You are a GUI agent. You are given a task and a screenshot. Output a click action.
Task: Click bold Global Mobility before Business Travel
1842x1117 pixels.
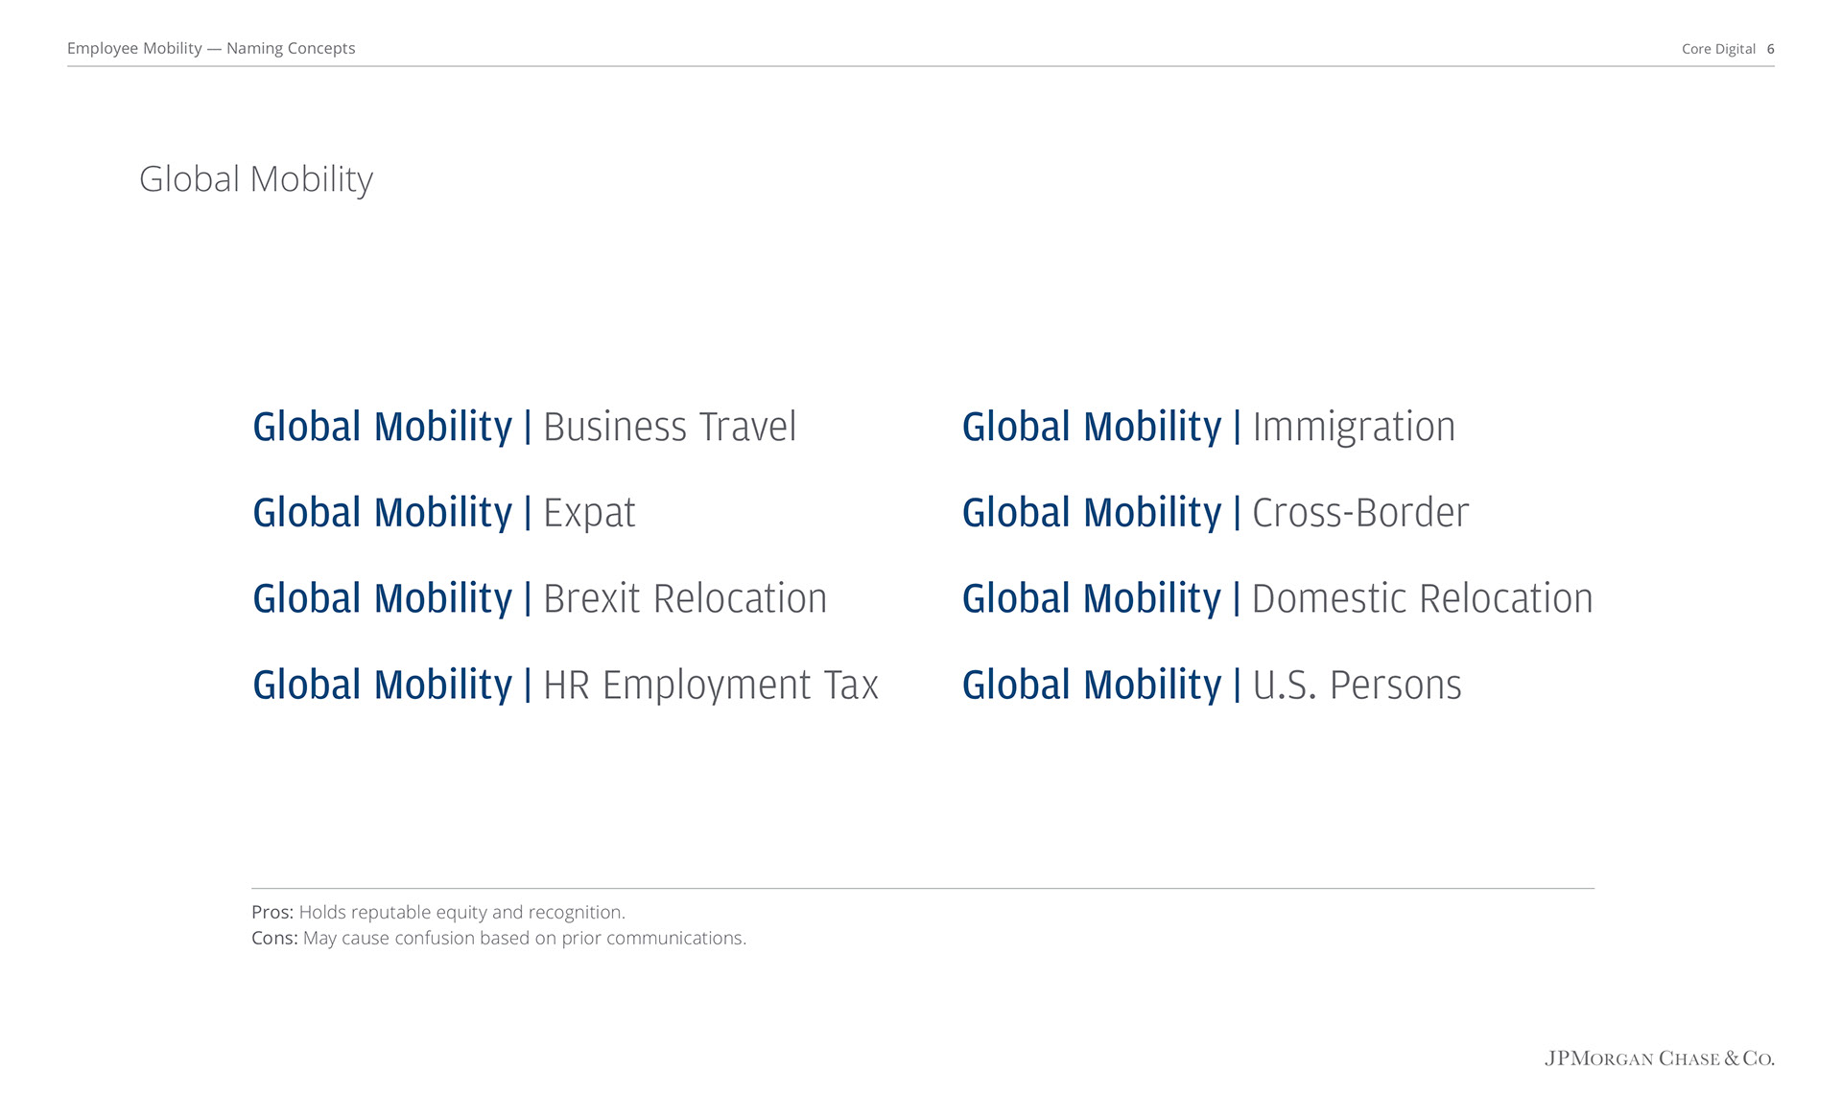(383, 427)
